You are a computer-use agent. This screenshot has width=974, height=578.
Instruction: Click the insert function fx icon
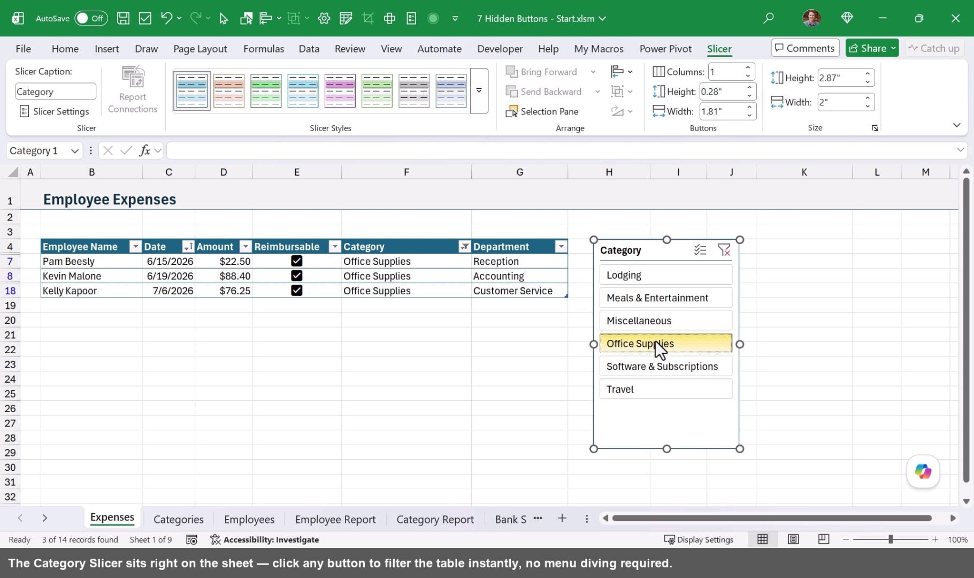pyautogui.click(x=144, y=150)
